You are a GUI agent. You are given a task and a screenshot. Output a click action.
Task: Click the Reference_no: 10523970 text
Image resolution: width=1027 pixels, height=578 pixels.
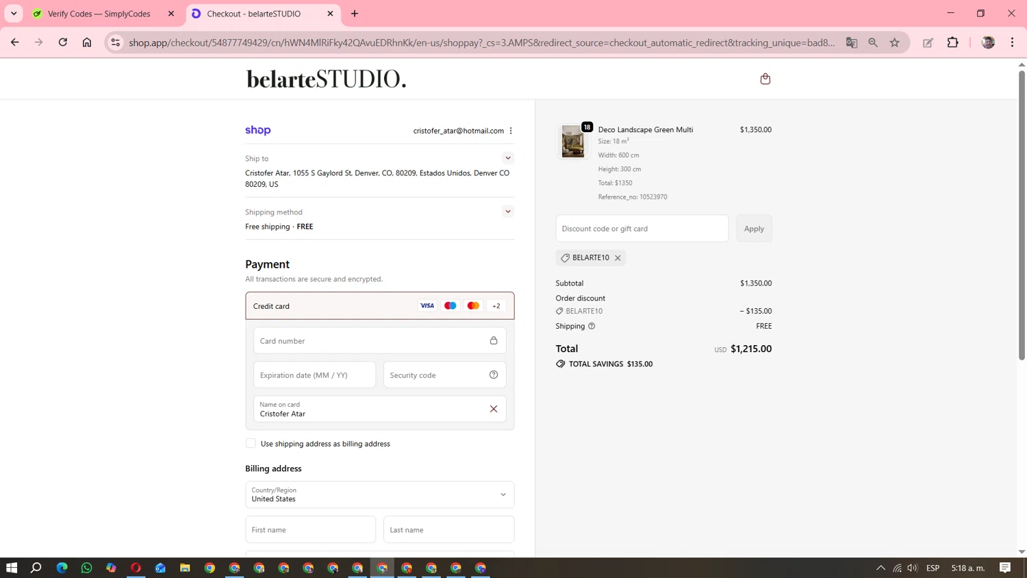(633, 197)
